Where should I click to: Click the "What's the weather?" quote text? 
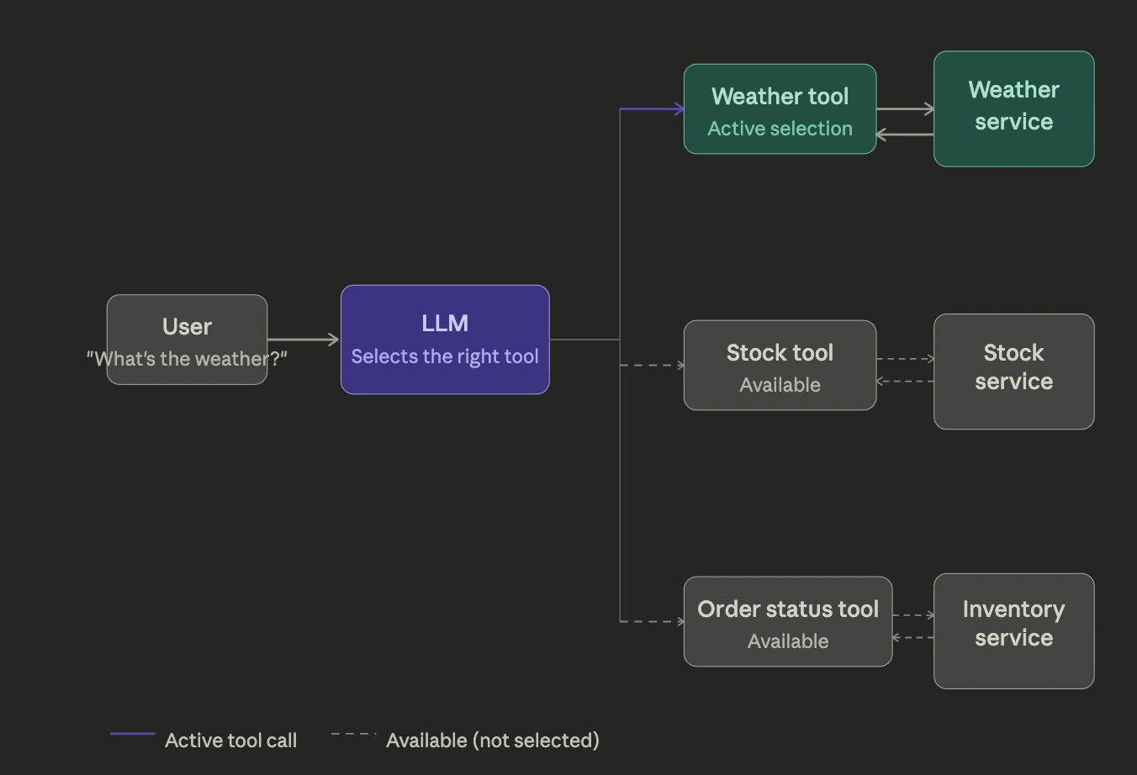[x=187, y=358]
